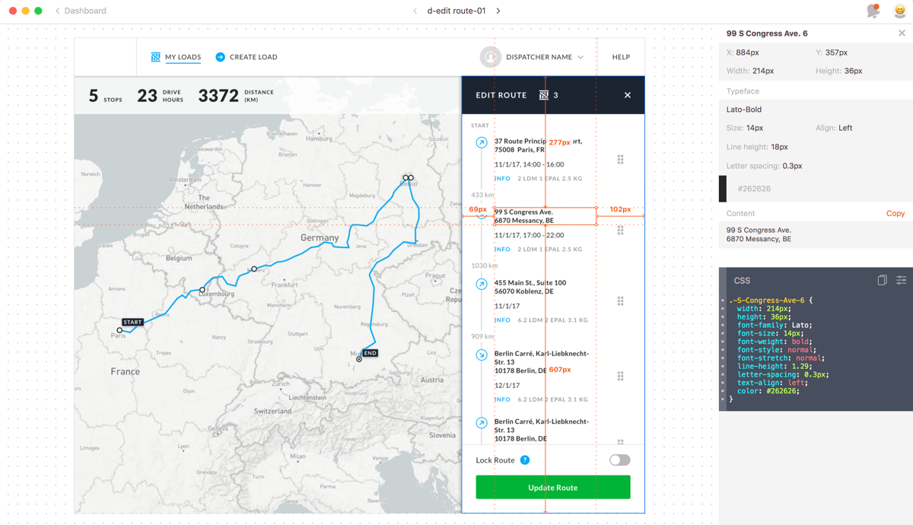This screenshot has height=525, width=913.
Task: Click the Update Route button
Action: [x=553, y=488]
